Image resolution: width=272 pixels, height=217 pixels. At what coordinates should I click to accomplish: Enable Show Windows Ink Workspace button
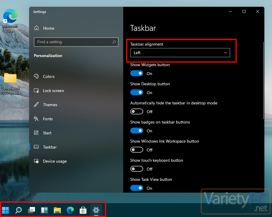tap(137, 150)
